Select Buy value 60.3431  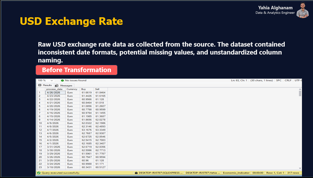tap(87, 167)
